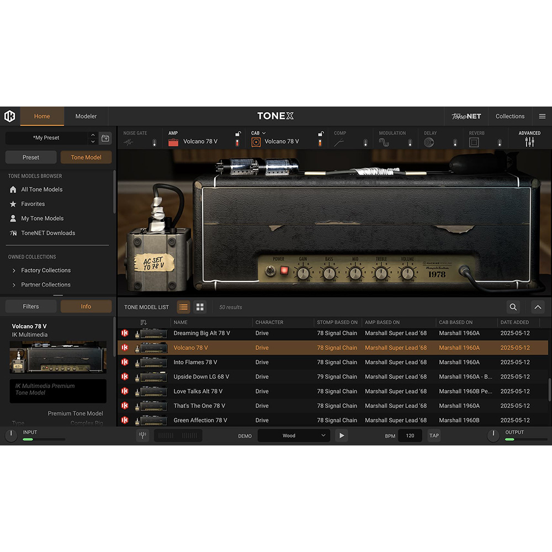The image size is (552, 552).
Task: Open the Advanced mixer settings icon
Action: pos(529,142)
